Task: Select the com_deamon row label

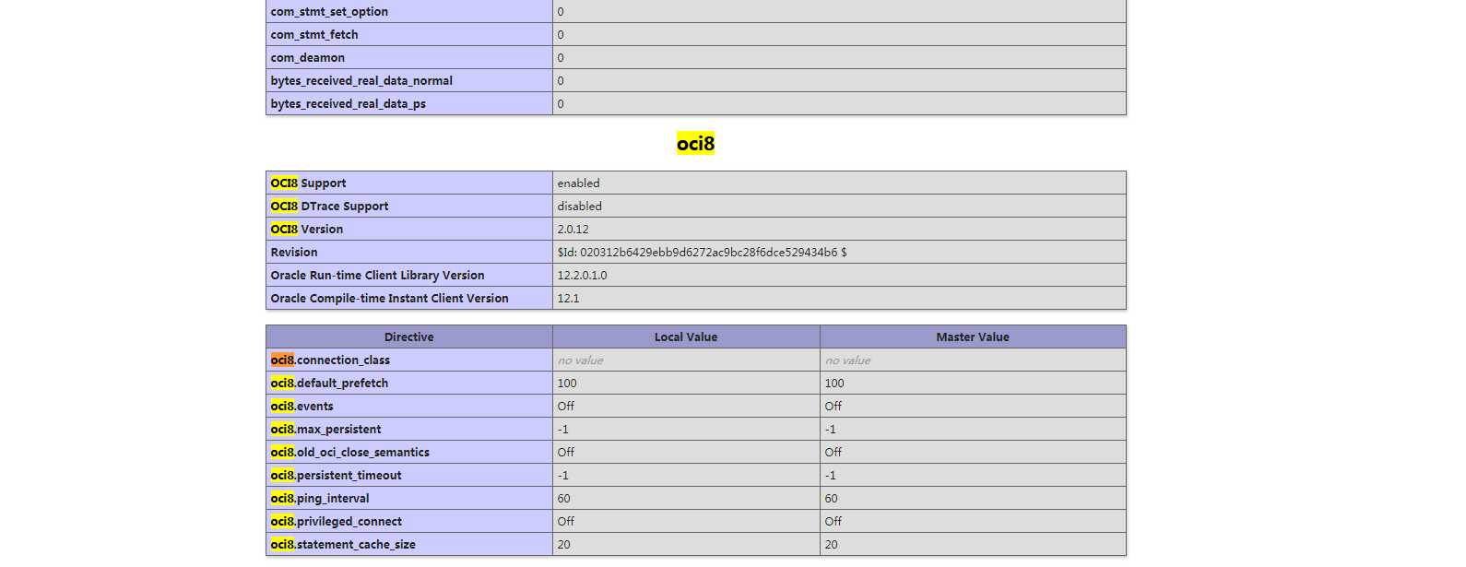Action: point(307,57)
